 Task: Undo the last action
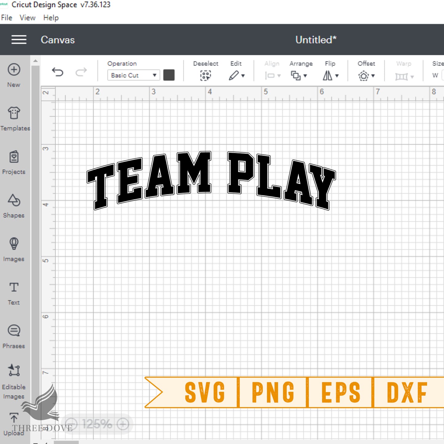pyautogui.click(x=57, y=72)
